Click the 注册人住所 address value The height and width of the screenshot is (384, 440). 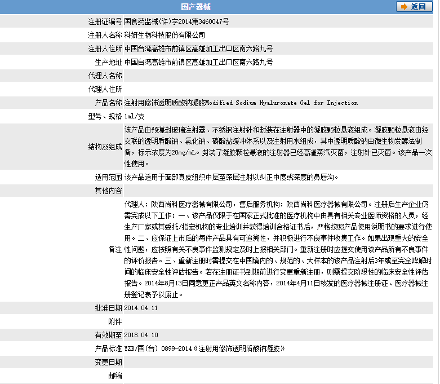coord(198,48)
